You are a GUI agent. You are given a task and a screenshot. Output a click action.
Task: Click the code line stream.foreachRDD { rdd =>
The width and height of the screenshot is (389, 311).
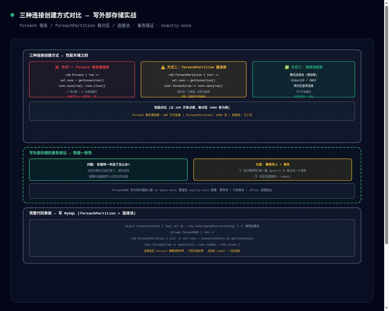click(192, 233)
